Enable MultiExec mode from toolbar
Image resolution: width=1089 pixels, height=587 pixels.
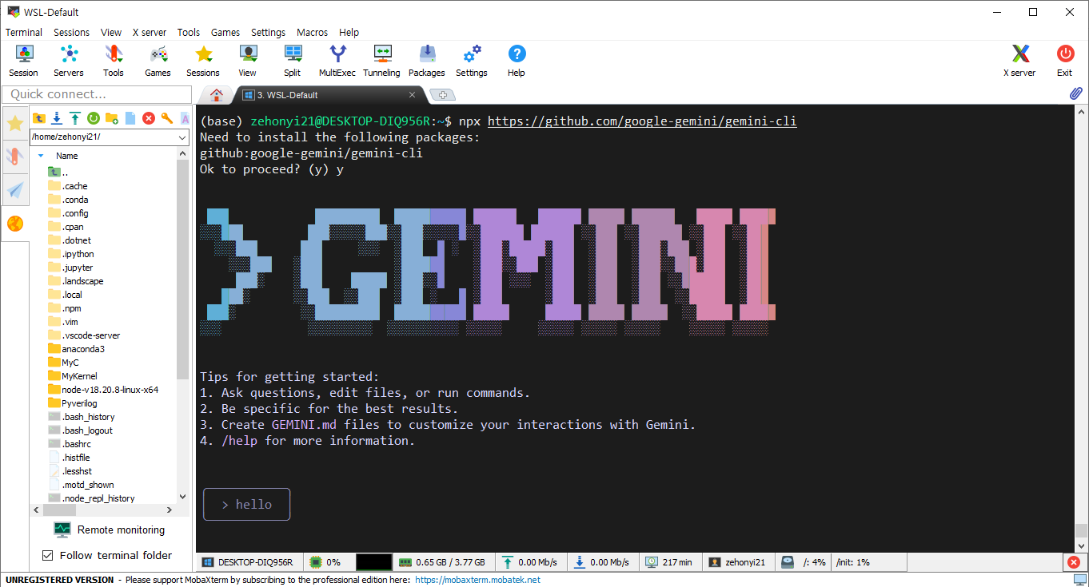pyautogui.click(x=337, y=61)
